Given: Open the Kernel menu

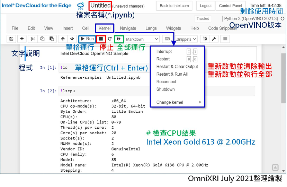Looking at the screenshot, I should pos(105,28).
